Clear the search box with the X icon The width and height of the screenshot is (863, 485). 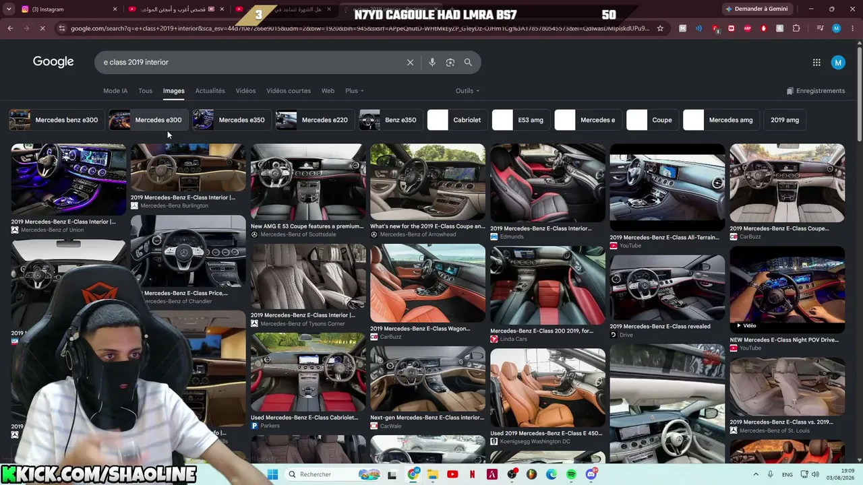410,62
